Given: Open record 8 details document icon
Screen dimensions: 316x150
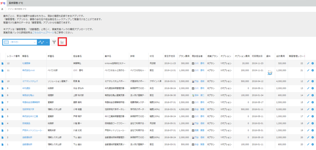Looking at the screenshot, I should tap(2, 95).
